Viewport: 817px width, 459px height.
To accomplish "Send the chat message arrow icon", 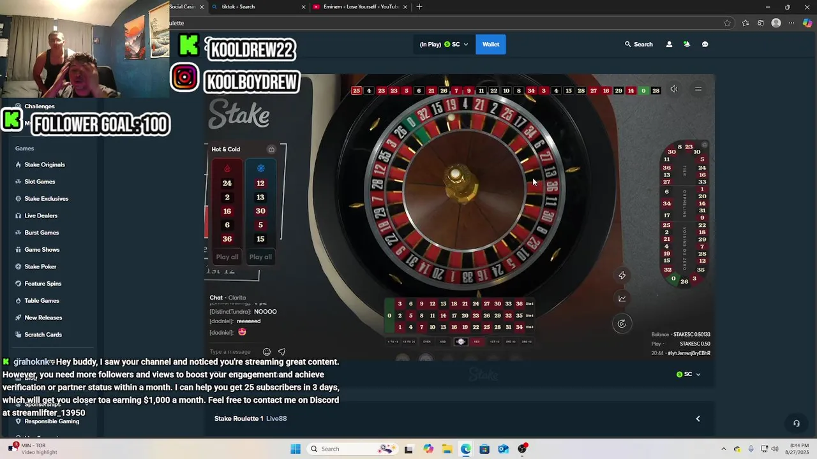I will pos(281,352).
